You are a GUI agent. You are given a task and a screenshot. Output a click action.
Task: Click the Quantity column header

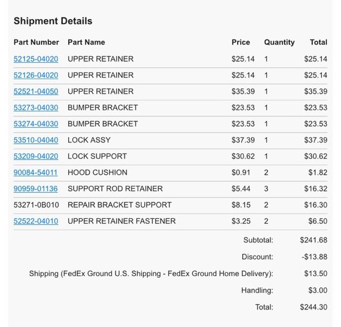pyautogui.click(x=279, y=42)
